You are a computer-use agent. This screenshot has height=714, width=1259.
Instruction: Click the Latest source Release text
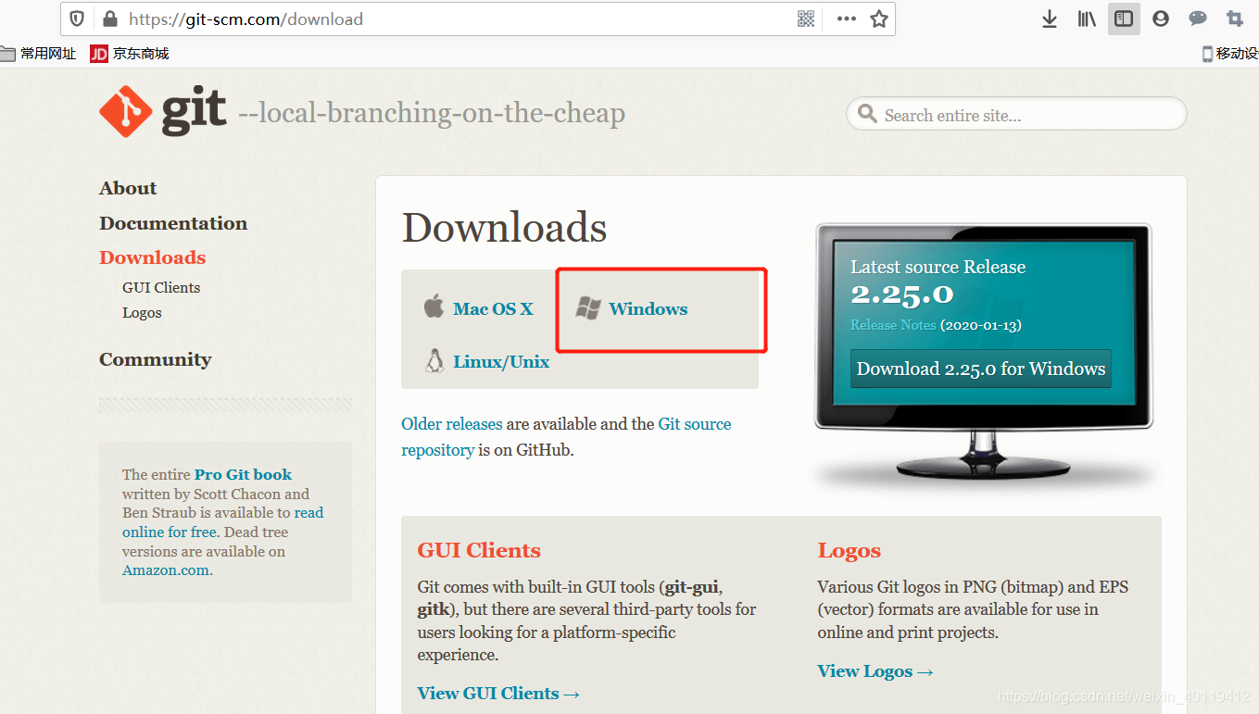tap(938, 267)
